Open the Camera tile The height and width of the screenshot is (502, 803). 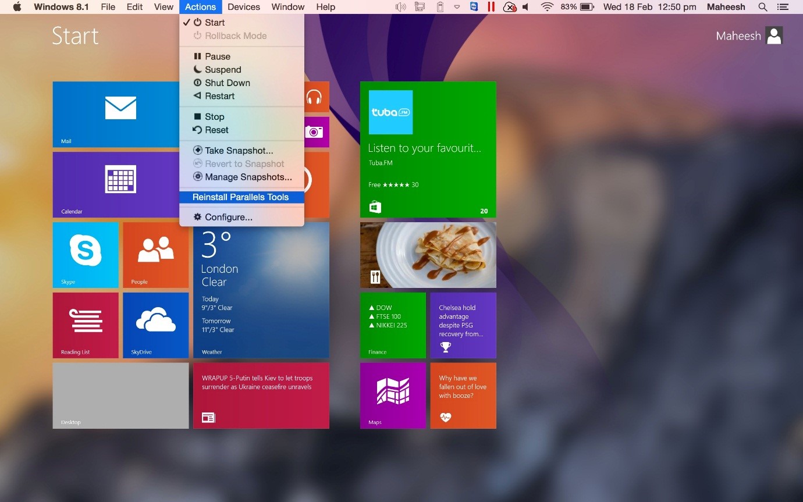[x=317, y=132]
